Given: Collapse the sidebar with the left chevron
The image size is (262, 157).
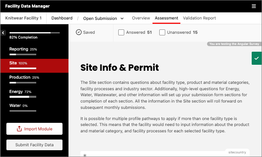Looking at the screenshot, I should [x=3, y=33].
